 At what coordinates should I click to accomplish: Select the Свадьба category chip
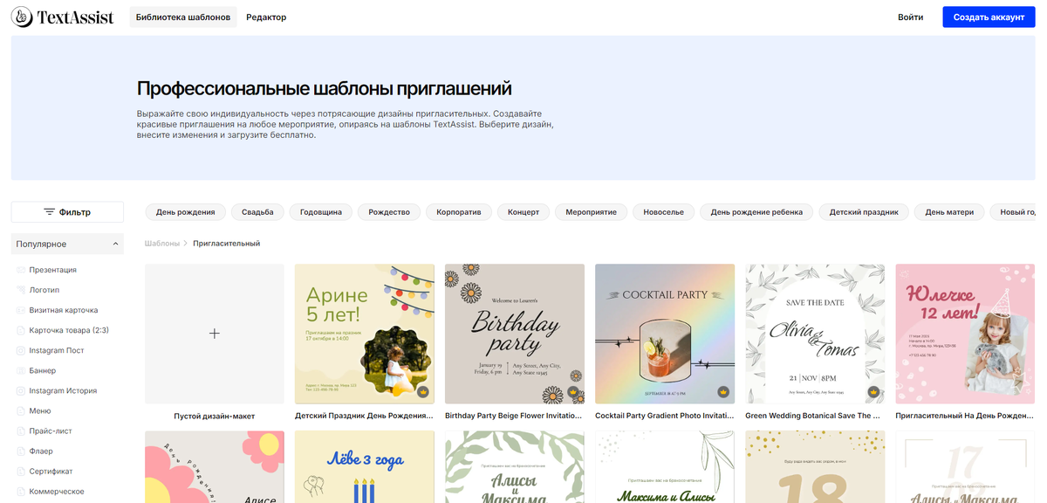[257, 212]
